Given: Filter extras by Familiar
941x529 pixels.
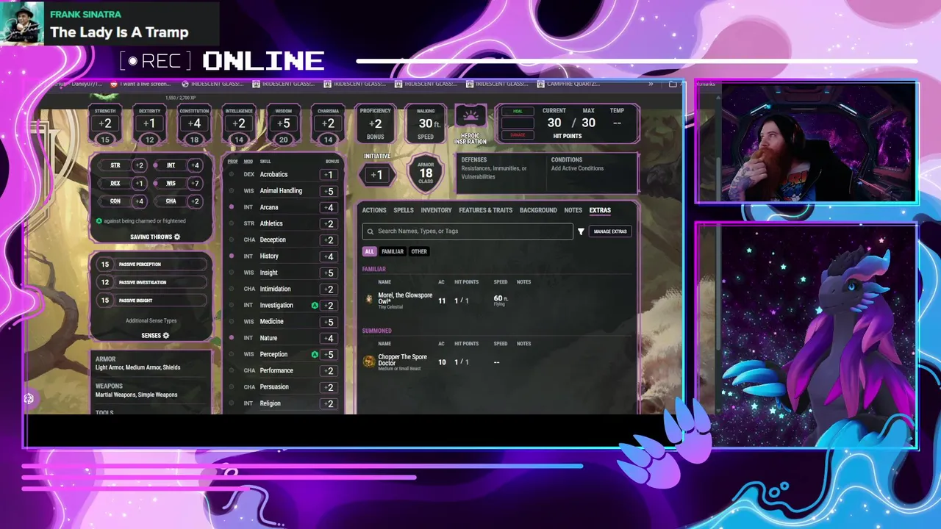Looking at the screenshot, I should click(x=393, y=251).
